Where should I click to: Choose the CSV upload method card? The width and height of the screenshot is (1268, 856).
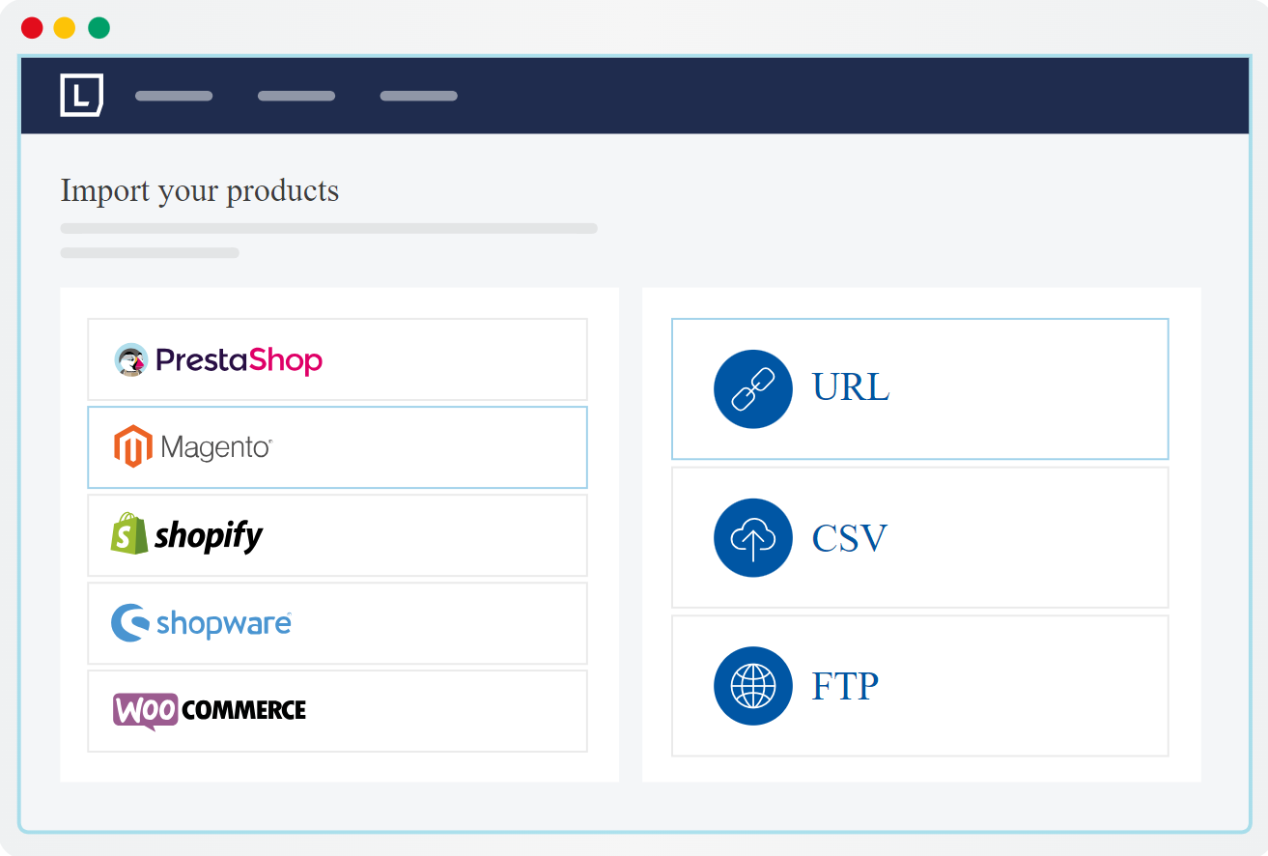[x=920, y=537]
